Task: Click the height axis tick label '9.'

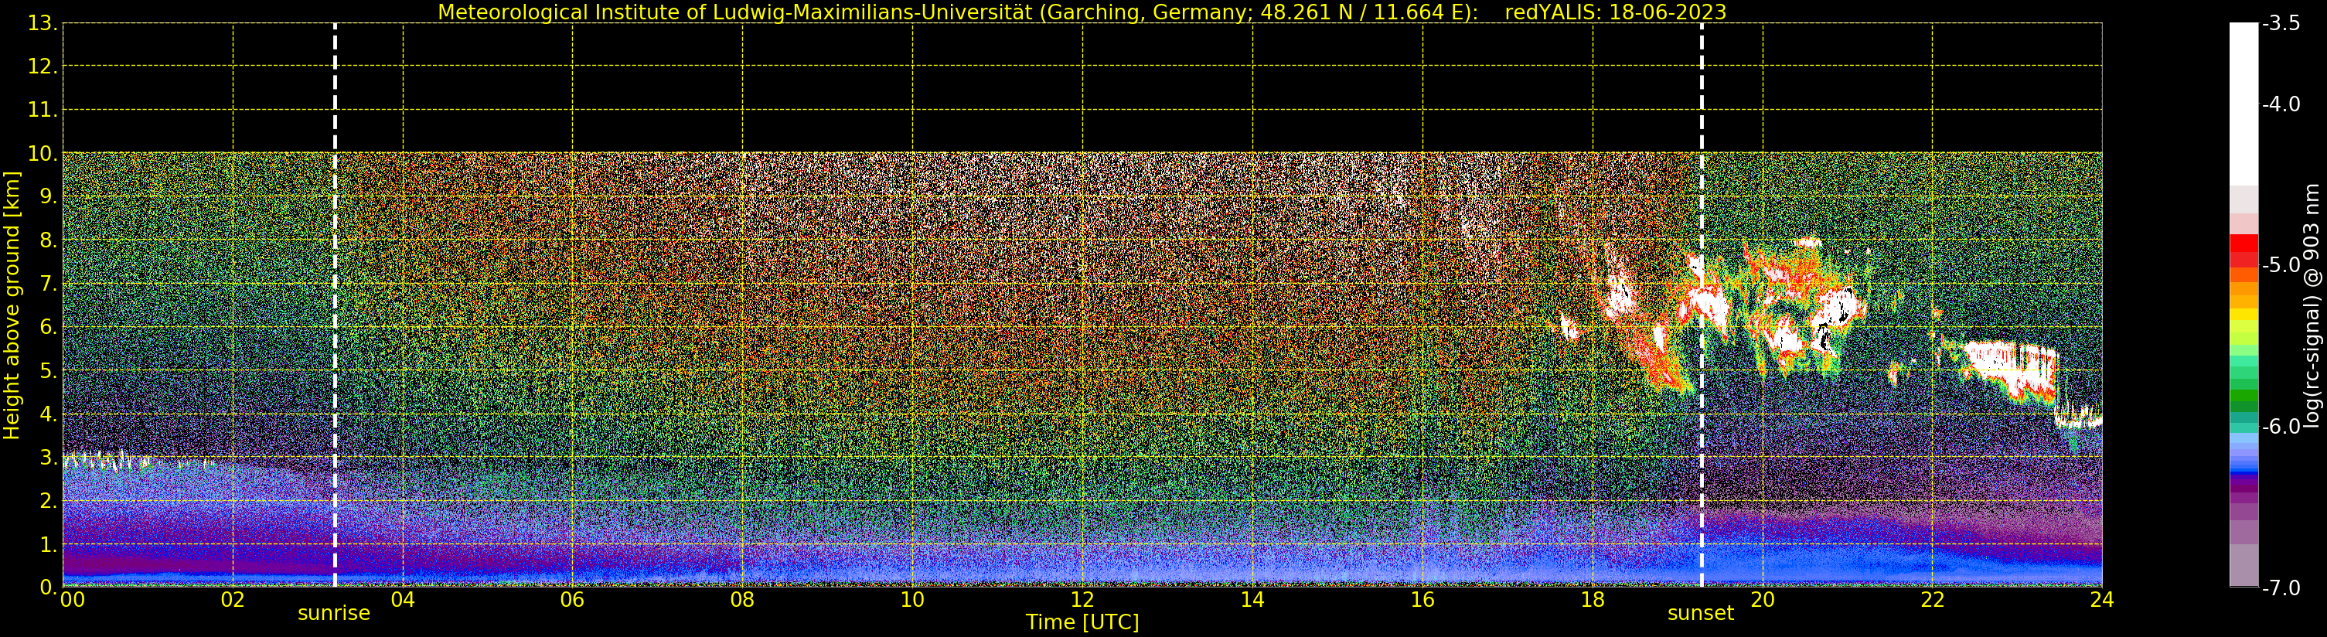Action: (x=49, y=197)
